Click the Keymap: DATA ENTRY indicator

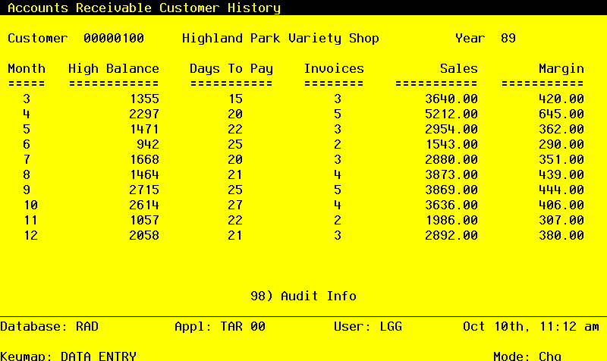click(68, 356)
